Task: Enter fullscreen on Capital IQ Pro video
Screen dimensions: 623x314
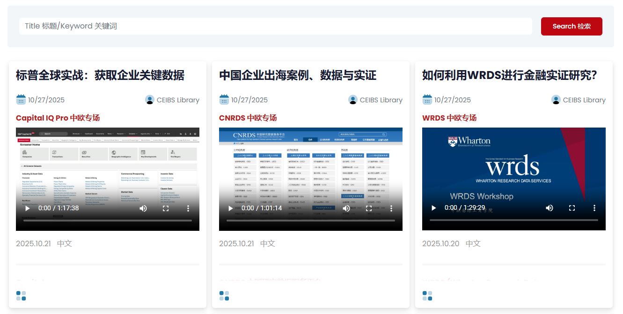Action: click(166, 208)
